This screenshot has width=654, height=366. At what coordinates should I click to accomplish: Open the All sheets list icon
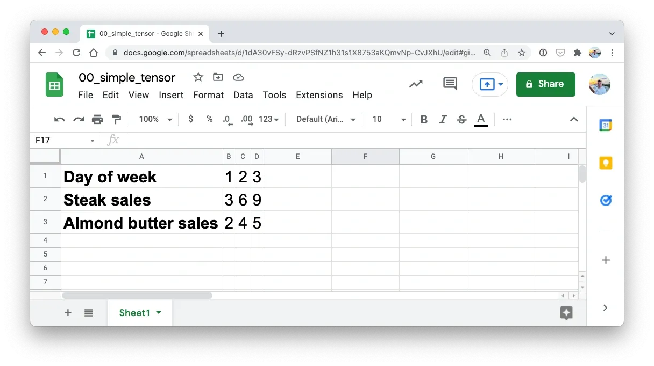coord(89,313)
